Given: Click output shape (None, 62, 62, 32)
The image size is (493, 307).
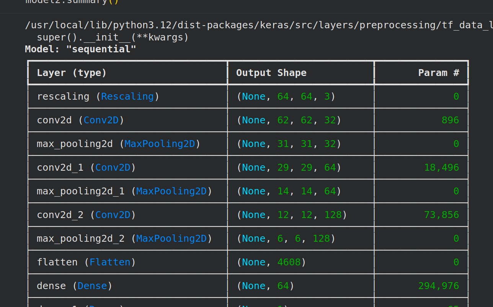Looking at the screenshot, I should pos(289,120).
